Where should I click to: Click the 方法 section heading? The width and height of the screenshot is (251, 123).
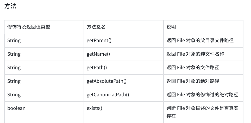tap(10, 6)
